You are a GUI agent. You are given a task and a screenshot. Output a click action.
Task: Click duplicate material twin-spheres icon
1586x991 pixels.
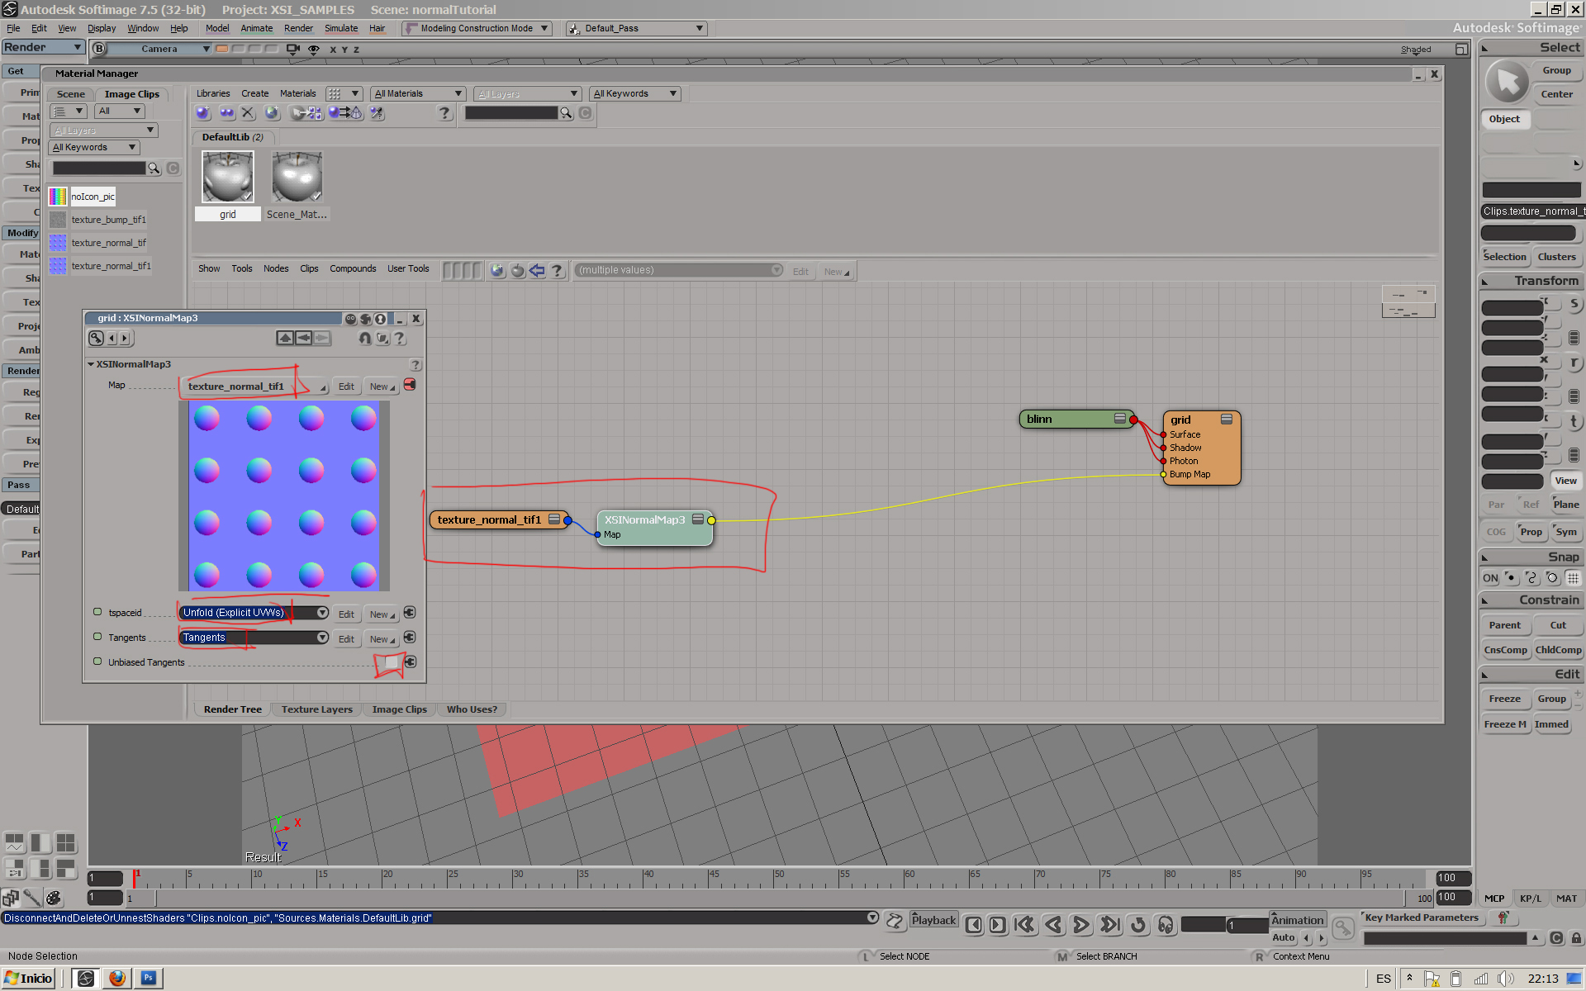[226, 113]
